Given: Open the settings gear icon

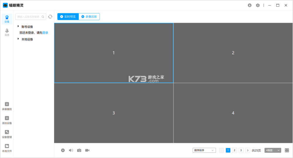Looking at the screenshot, I should (x=258, y=5).
